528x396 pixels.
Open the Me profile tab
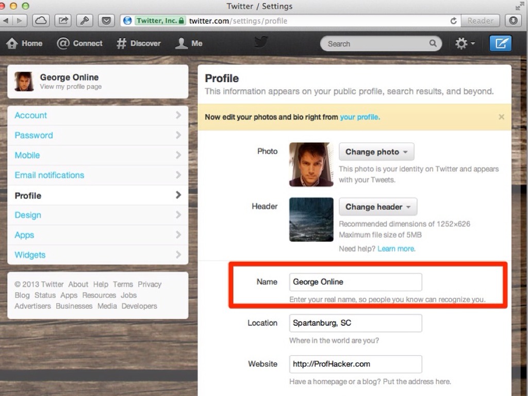point(189,44)
